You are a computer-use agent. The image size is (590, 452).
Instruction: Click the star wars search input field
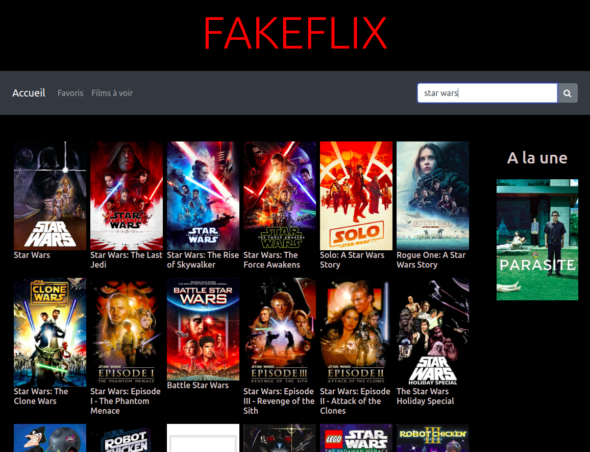point(487,93)
